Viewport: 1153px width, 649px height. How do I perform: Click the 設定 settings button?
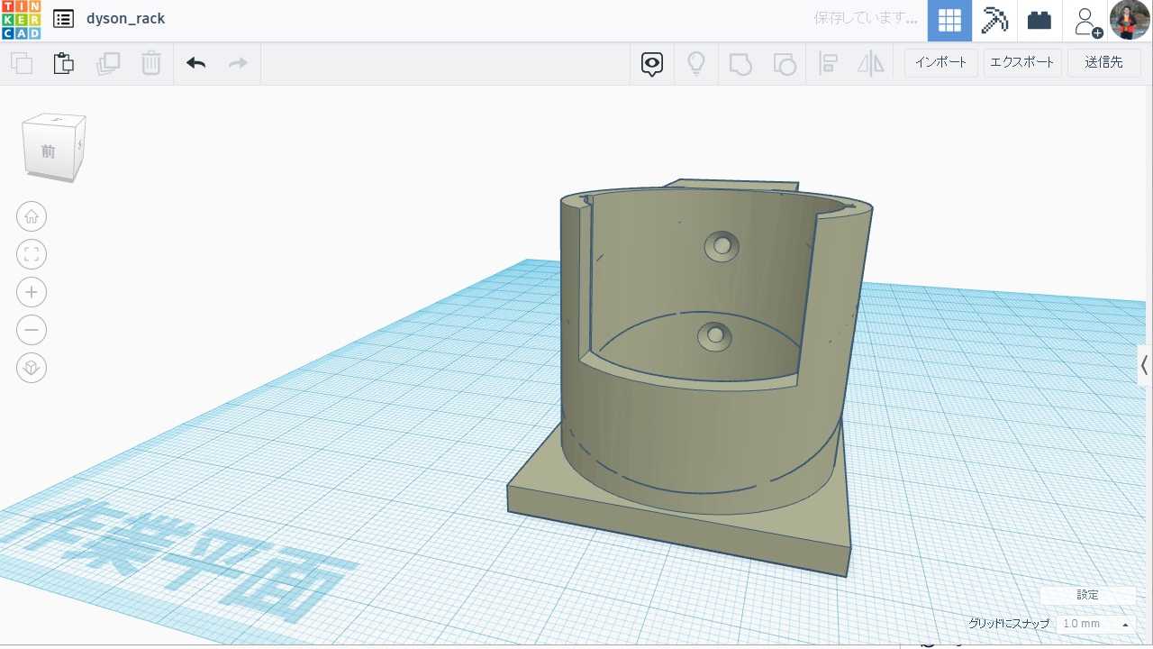point(1087,595)
